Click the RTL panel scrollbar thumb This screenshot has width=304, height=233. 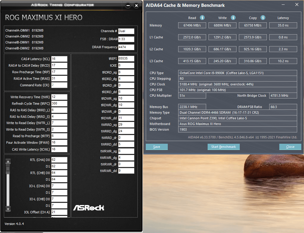pyautogui.click(x=8, y=169)
